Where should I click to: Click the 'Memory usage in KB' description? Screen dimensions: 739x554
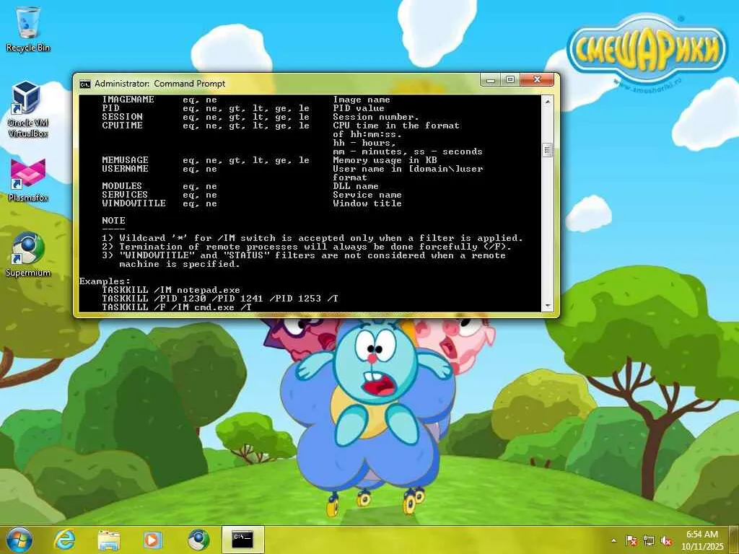pyautogui.click(x=385, y=160)
